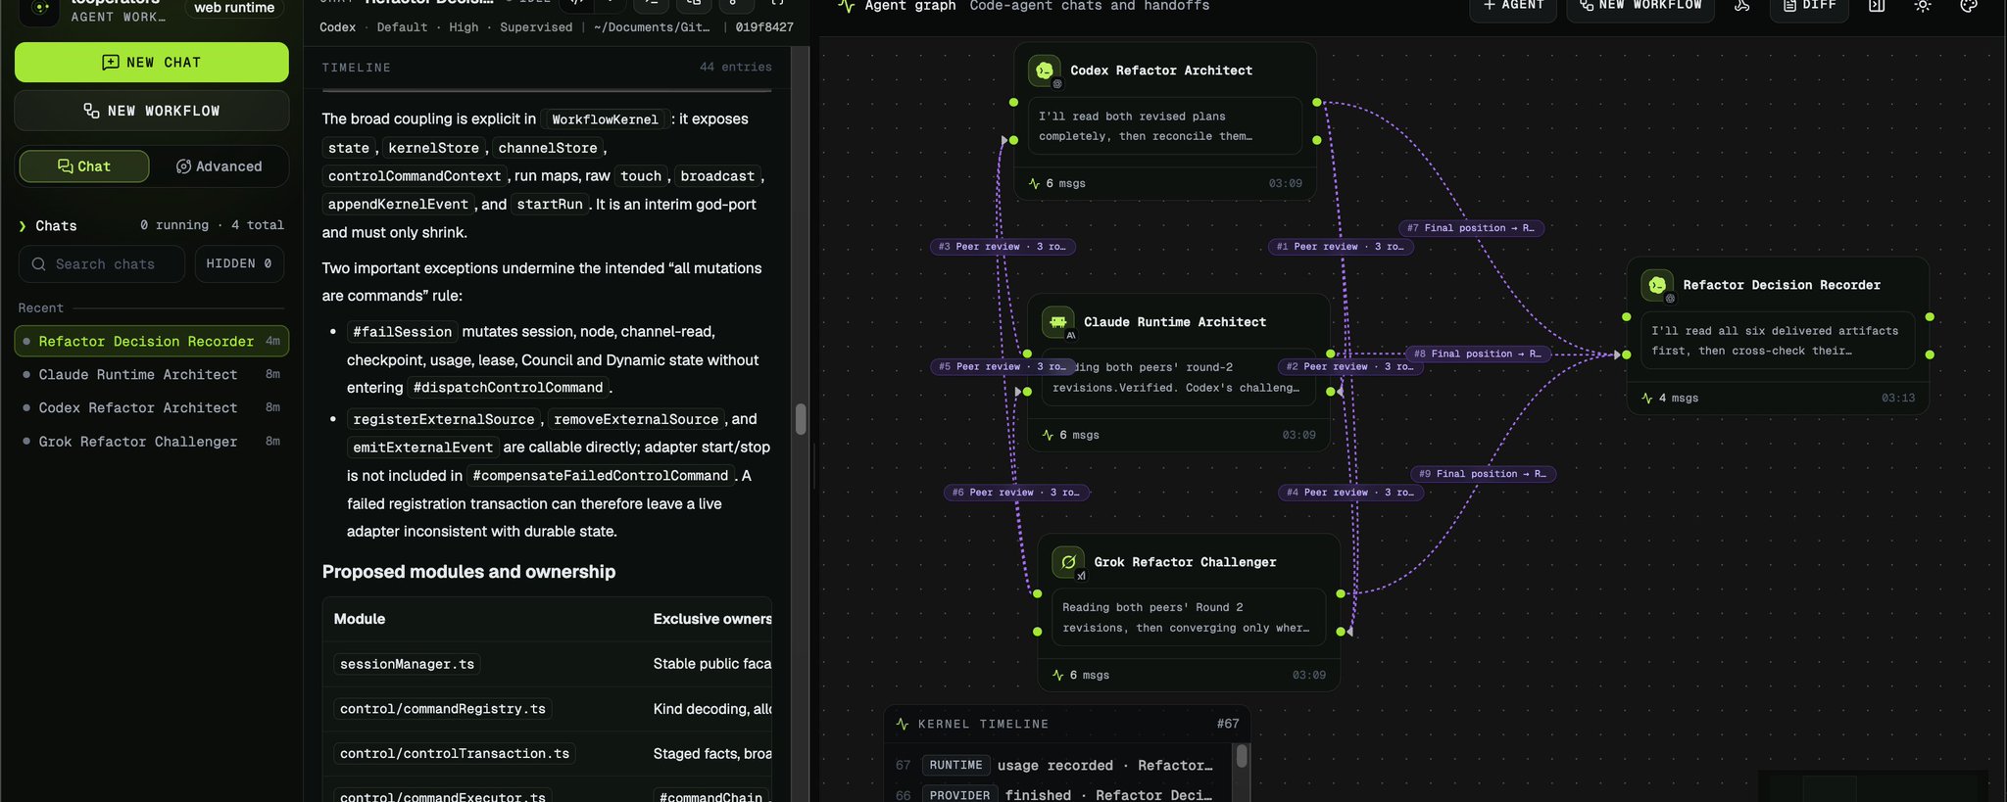Click the Module column header

[360, 619]
